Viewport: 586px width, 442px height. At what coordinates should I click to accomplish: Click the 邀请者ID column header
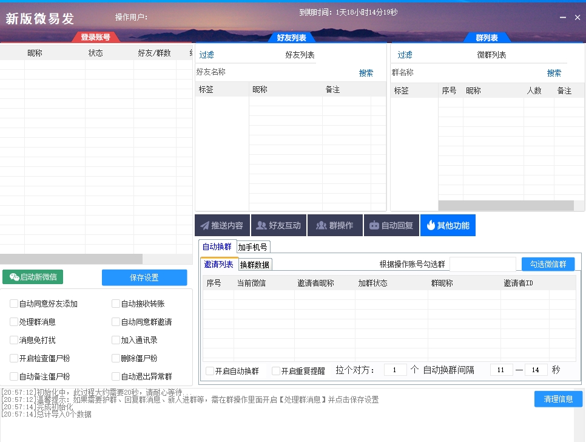518,283
